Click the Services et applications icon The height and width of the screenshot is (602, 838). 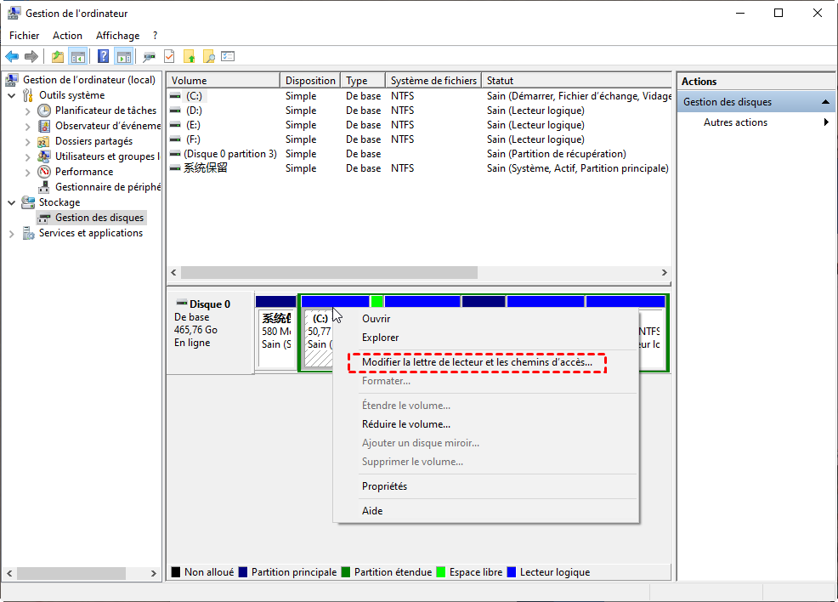pos(28,233)
